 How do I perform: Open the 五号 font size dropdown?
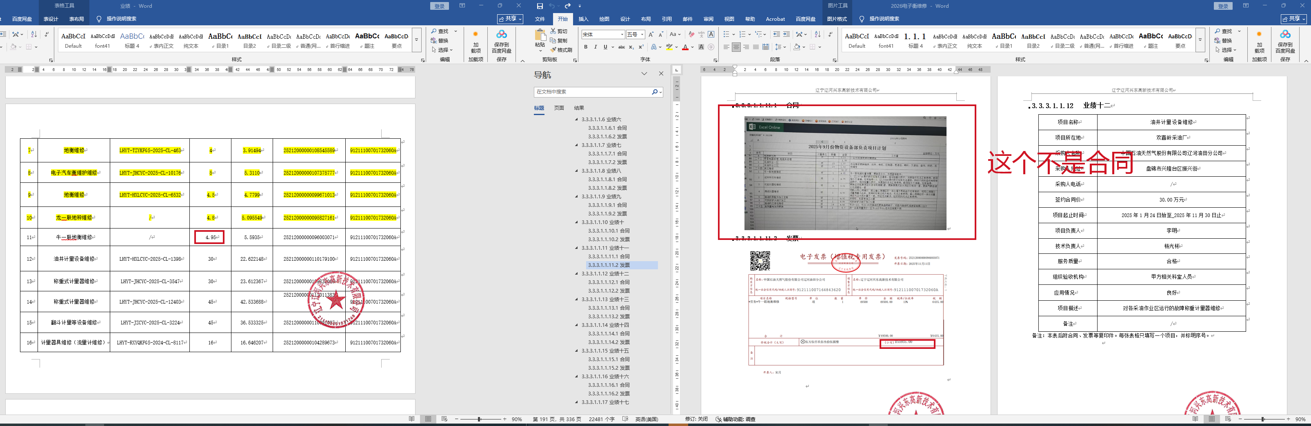(x=642, y=35)
